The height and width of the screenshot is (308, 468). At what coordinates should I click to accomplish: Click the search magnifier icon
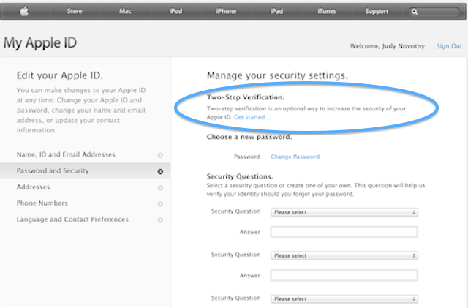tap(415, 12)
